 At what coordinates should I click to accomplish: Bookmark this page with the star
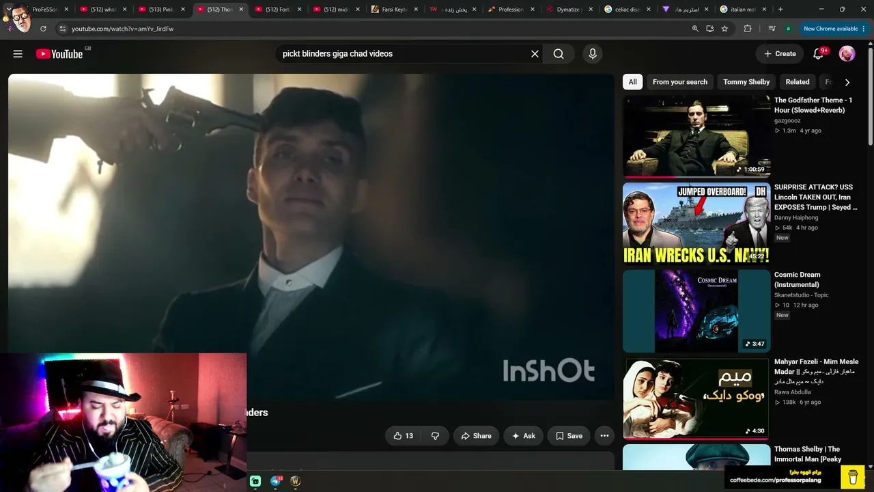724,29
